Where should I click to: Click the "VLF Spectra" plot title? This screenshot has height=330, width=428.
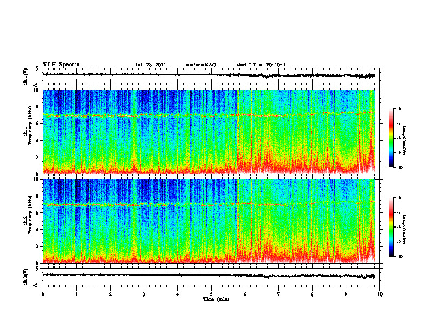(61, 65)
